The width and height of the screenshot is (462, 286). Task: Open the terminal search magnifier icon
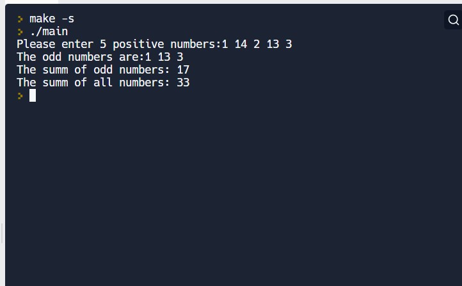pos(453,20)
